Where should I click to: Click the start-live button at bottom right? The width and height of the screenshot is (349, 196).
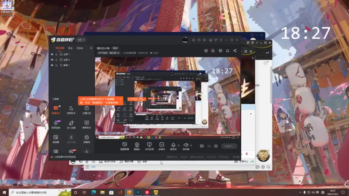coord(229,146)
